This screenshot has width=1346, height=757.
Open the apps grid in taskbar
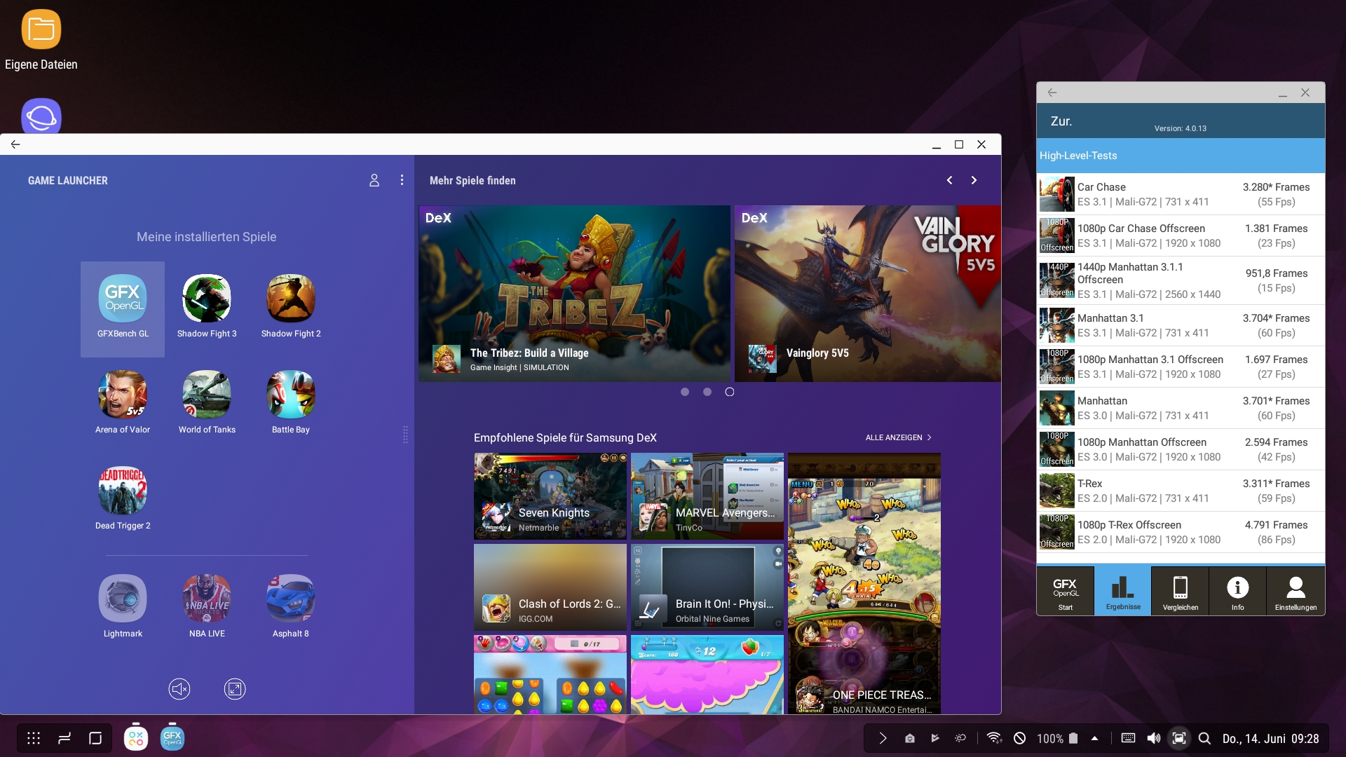[x=34, y=738]
